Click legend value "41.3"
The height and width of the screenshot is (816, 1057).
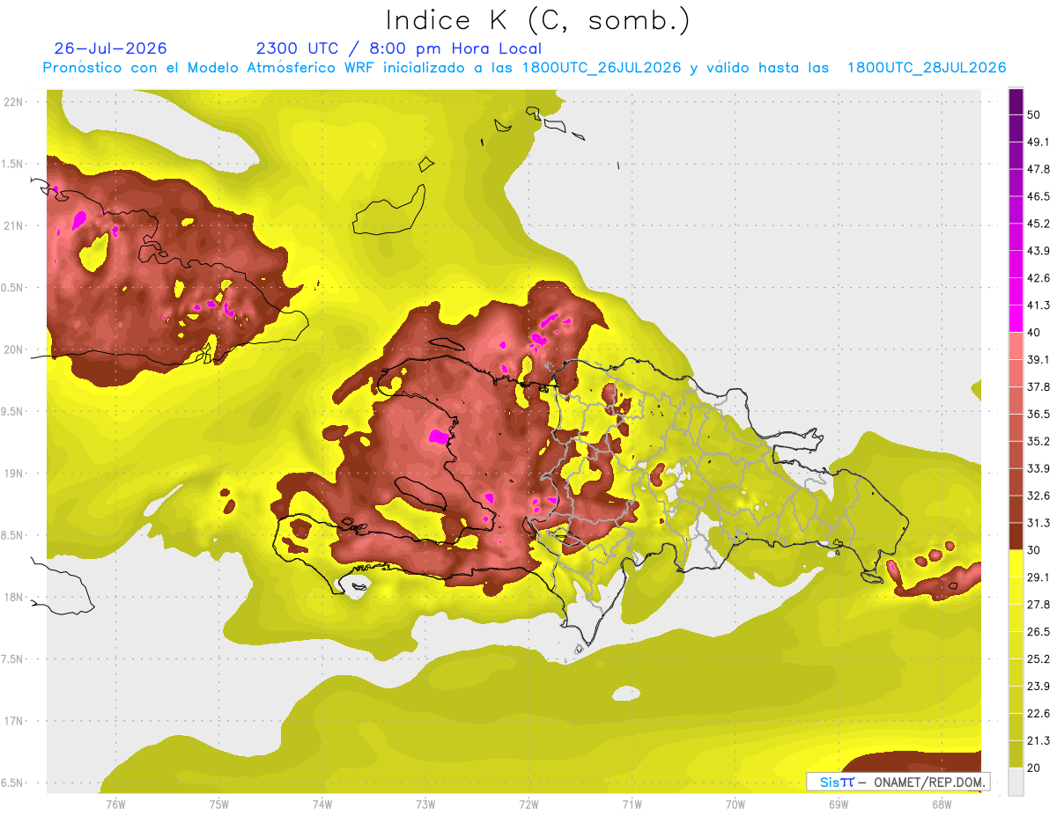(1039, 305)
